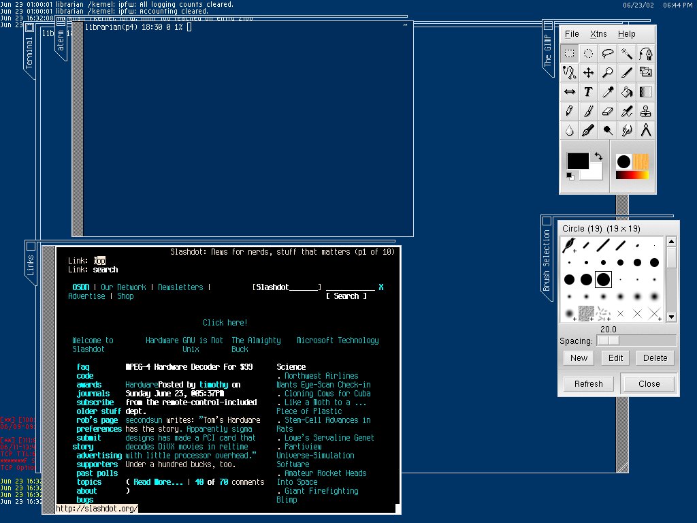The height and width of the screenshot is (523, 697).
Task: Click New in Brush Selection
Action: [x=579, y=358]
